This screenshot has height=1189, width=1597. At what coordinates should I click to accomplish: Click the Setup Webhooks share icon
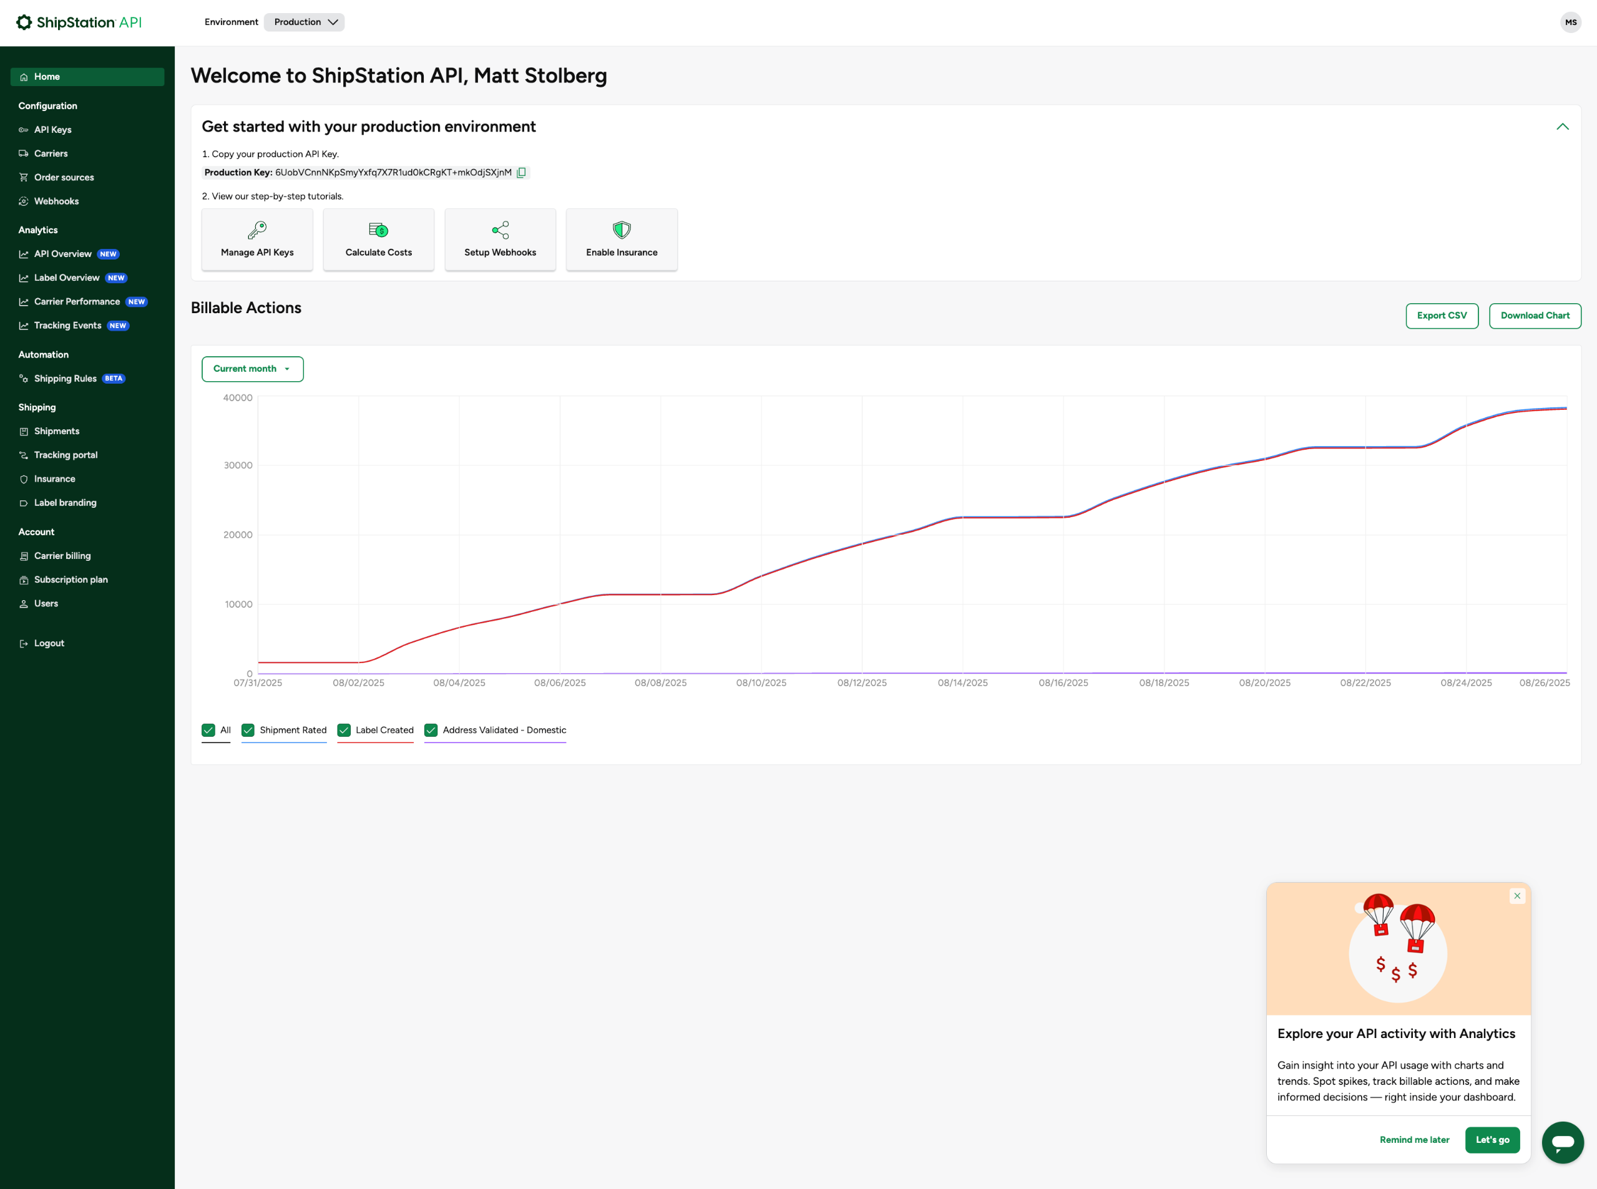[501, 230]
